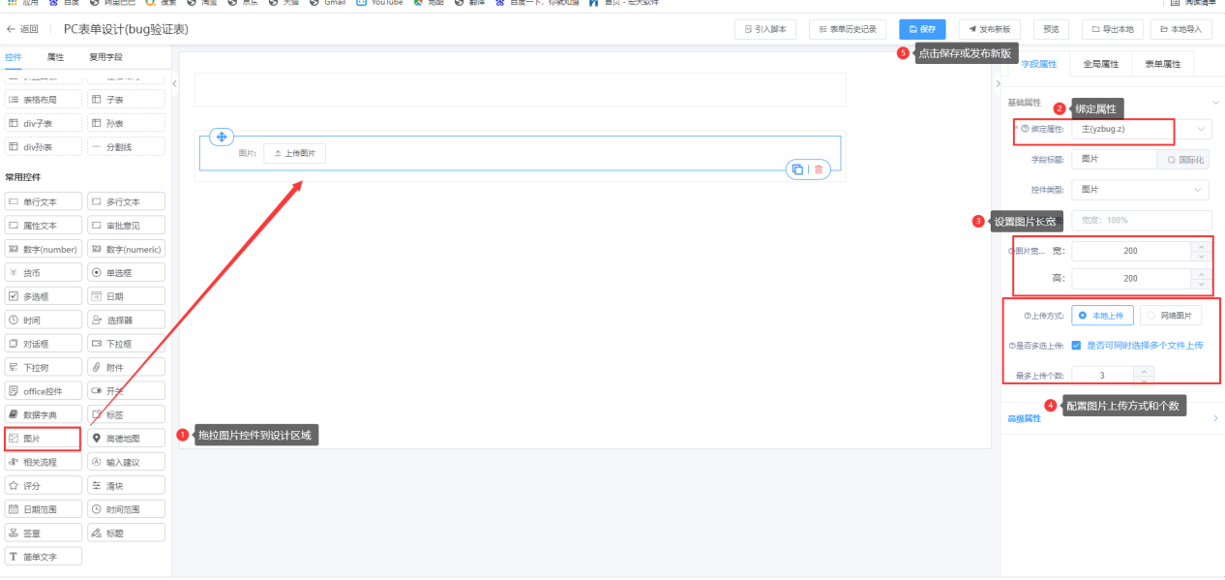Viewport: 1225px width, 580px height.
Task: Select the 多选框 checkbox control
Action: coord(43,296)
